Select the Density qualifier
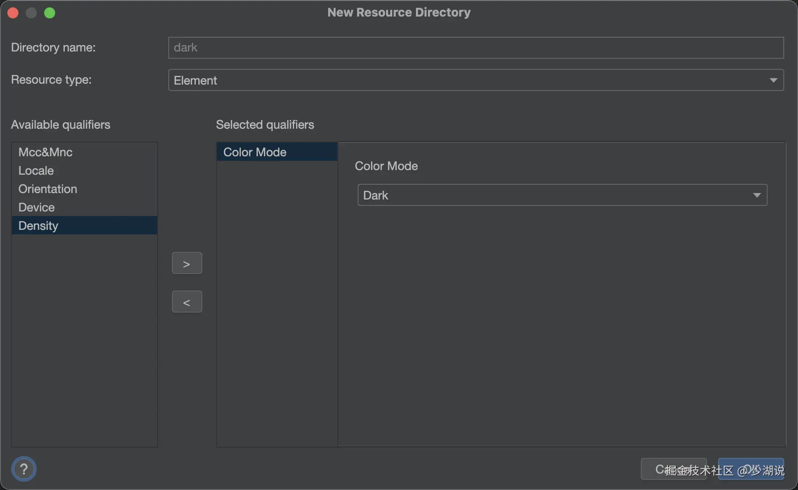798x490 pixels. click(x=39, y=226)
